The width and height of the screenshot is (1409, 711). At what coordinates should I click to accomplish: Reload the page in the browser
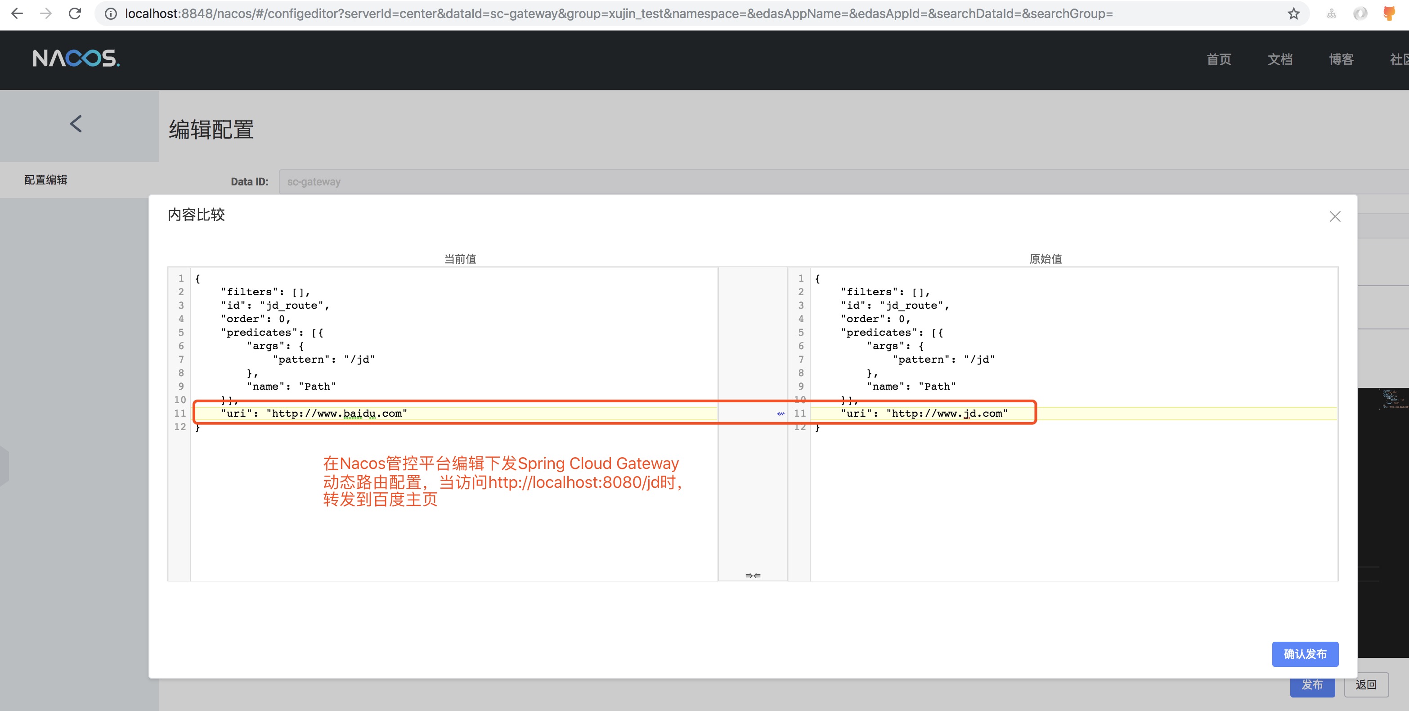pos(75,13)
